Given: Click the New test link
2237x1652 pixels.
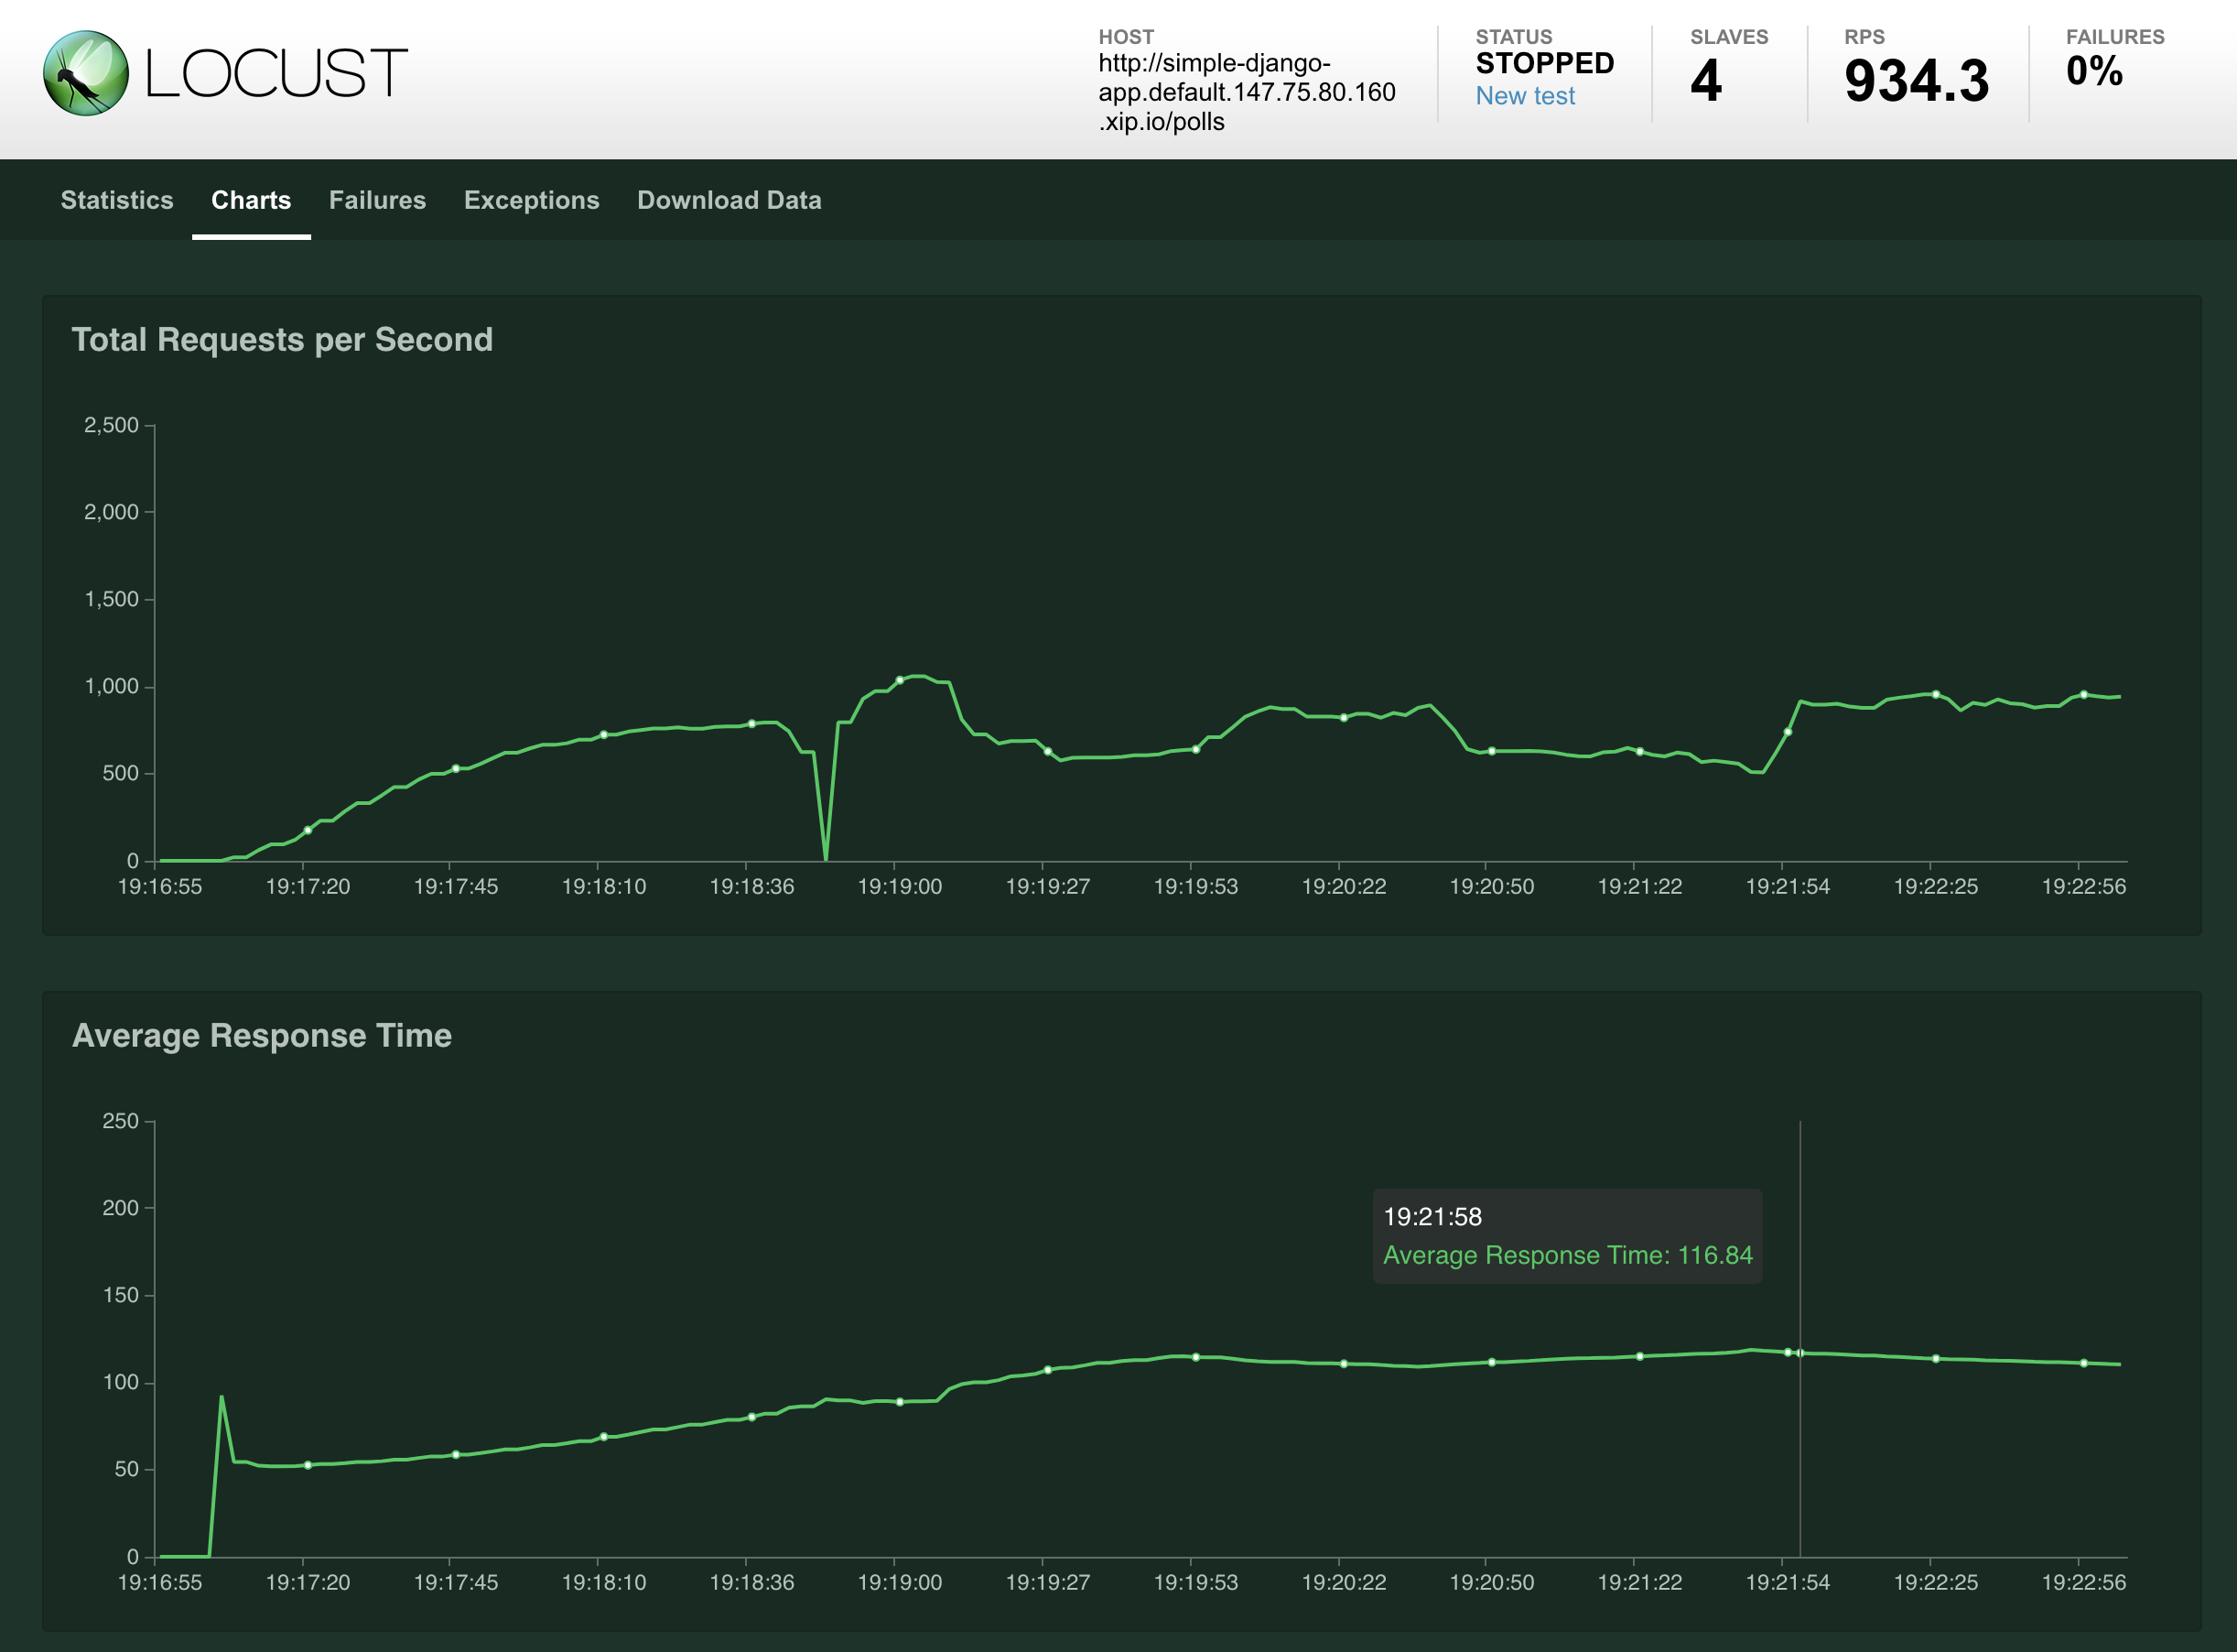Looking at the screenshot, I should (1524, 96).
